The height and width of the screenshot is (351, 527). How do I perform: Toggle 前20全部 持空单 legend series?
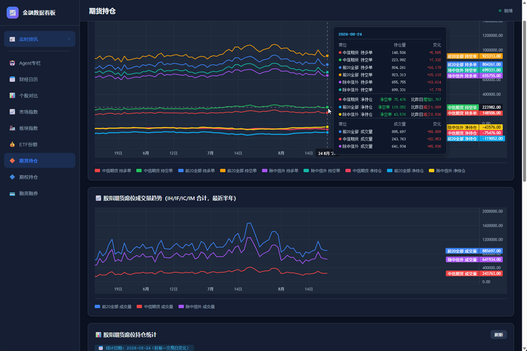click(238, 171)
